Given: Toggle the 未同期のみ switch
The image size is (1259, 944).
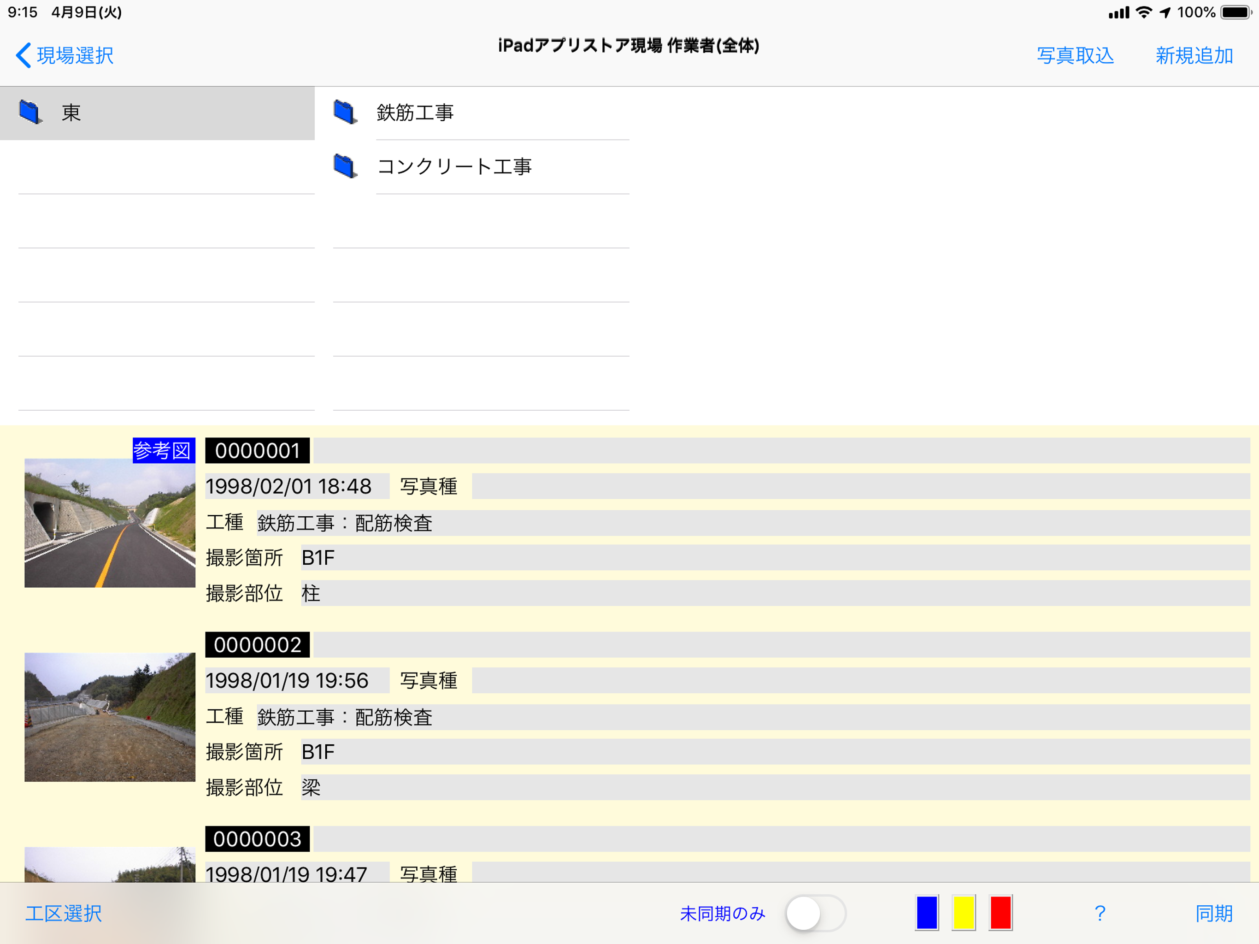Looking at the screenshot, I should [x=815, y=913].
